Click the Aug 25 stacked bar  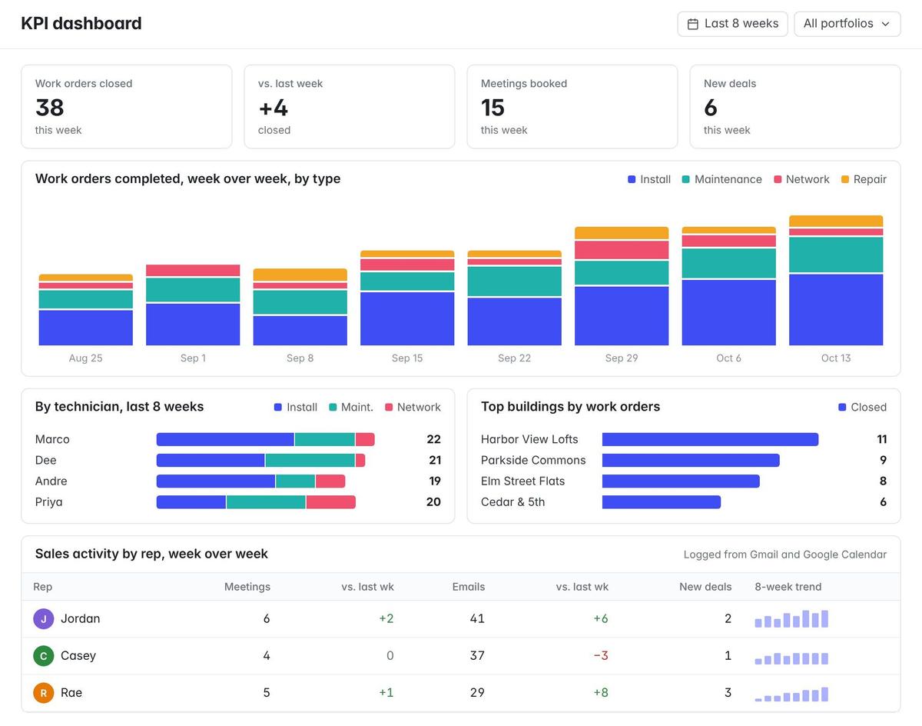(x=86, y=310)
